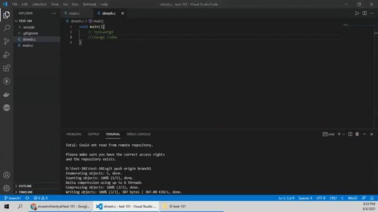Image resolution: width=378 pixels, height=212 pixels.
Task: Open the npm round icon in activity bar
Action: (6, 108)
